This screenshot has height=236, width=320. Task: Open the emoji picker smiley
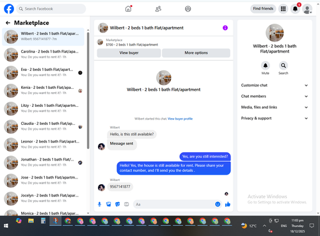click(x=218, y=204)
